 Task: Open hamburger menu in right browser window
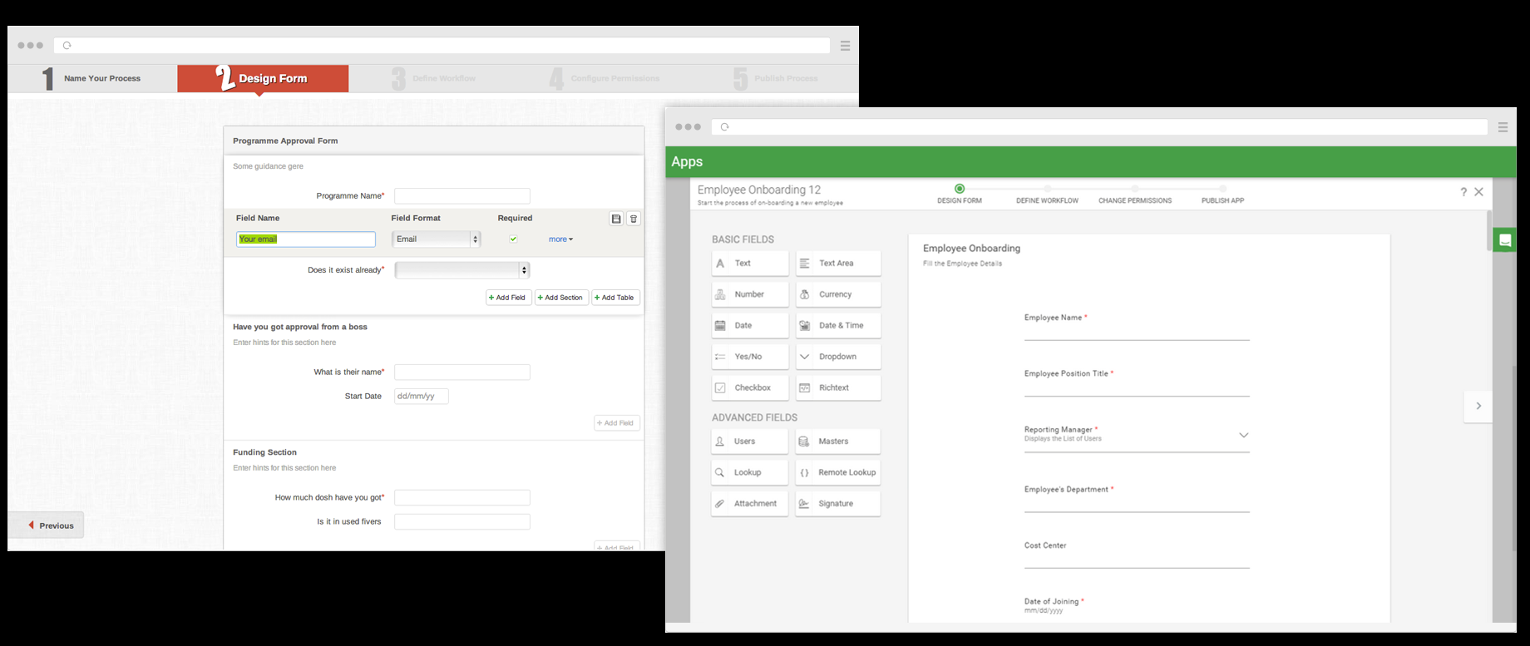(x=1503, y=127)
